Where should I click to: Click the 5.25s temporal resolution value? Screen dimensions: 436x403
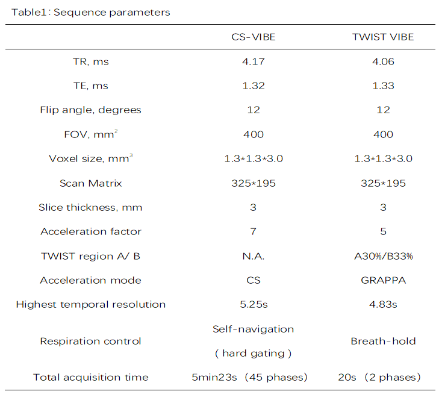click(253, 304)
